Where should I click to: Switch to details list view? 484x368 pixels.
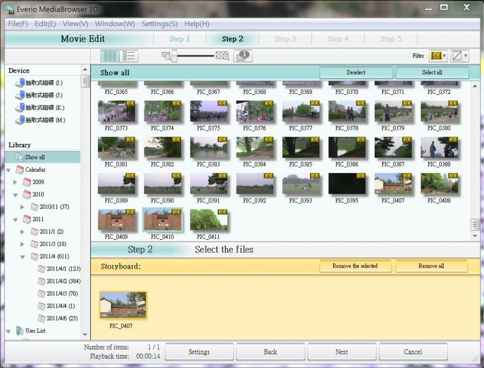[x=130, y=56]
